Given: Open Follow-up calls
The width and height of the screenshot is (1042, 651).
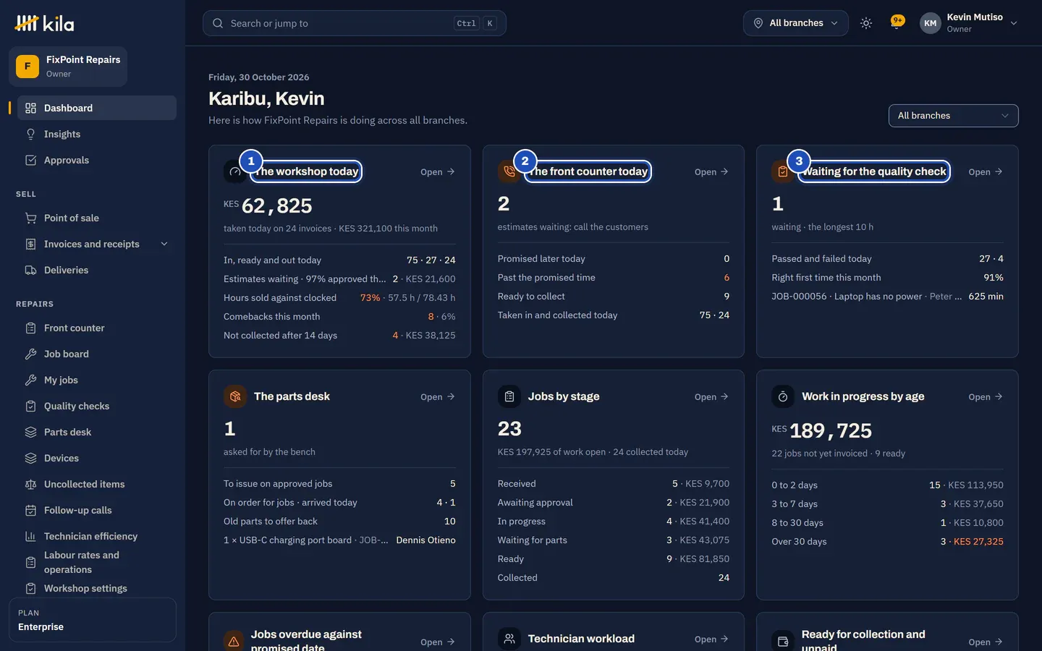Looking at the screenshot, I should click(97, 510).
